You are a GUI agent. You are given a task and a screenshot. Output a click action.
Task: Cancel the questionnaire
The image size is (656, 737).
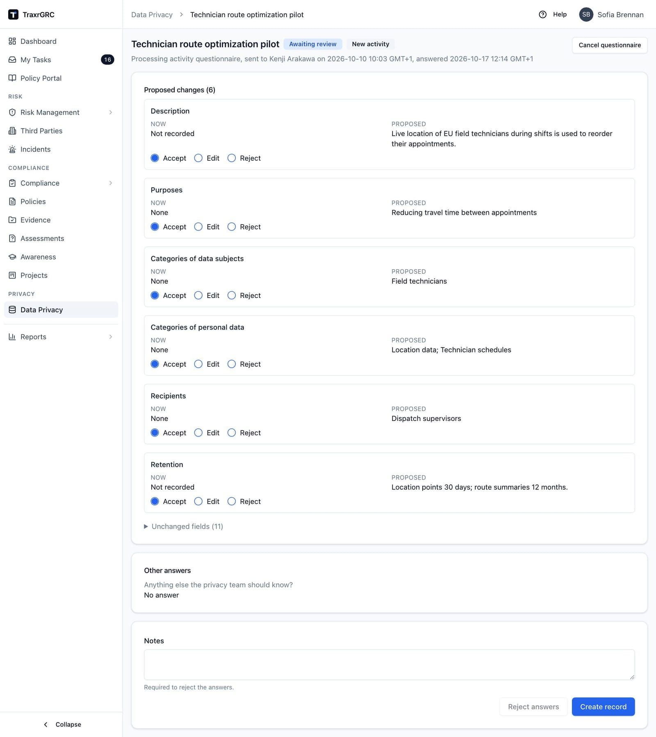pyautogui.click(x=609, y=45)
